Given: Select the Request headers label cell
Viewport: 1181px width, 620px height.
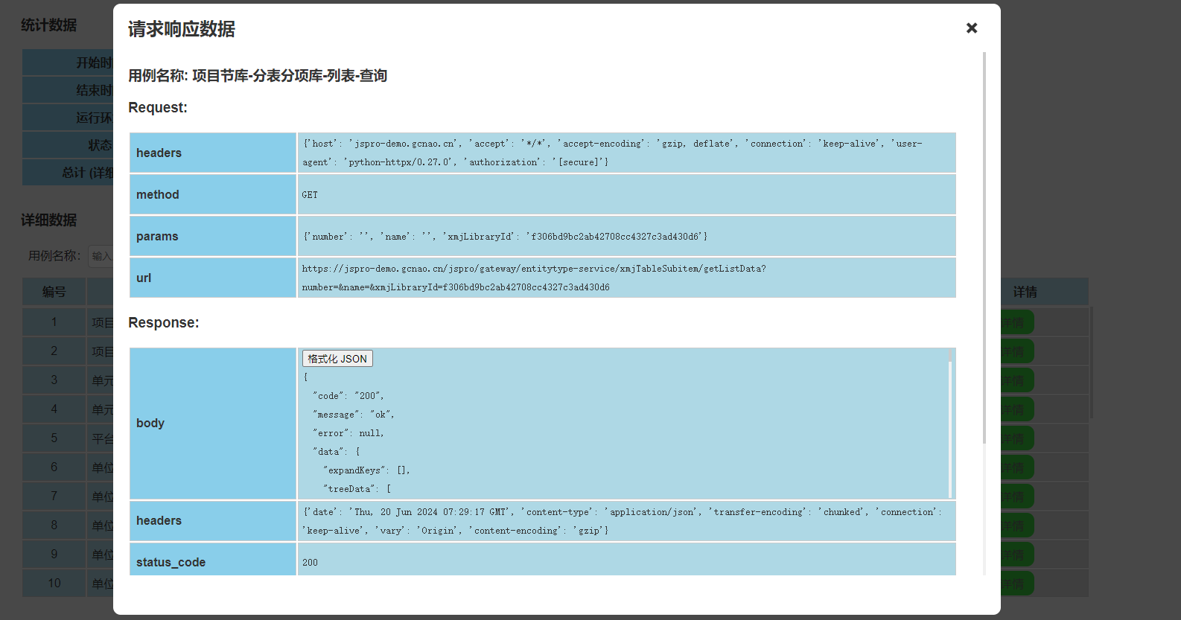Looking at the screenshot, I should tap(213, 153).
